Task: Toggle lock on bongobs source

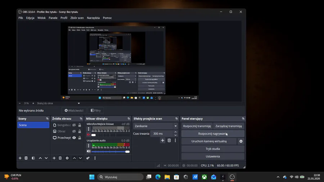Action: pyautogui.click(x=80, y=125)
